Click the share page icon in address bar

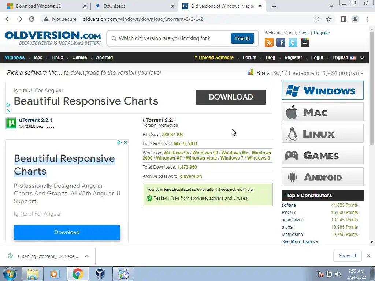coord(317,19)
